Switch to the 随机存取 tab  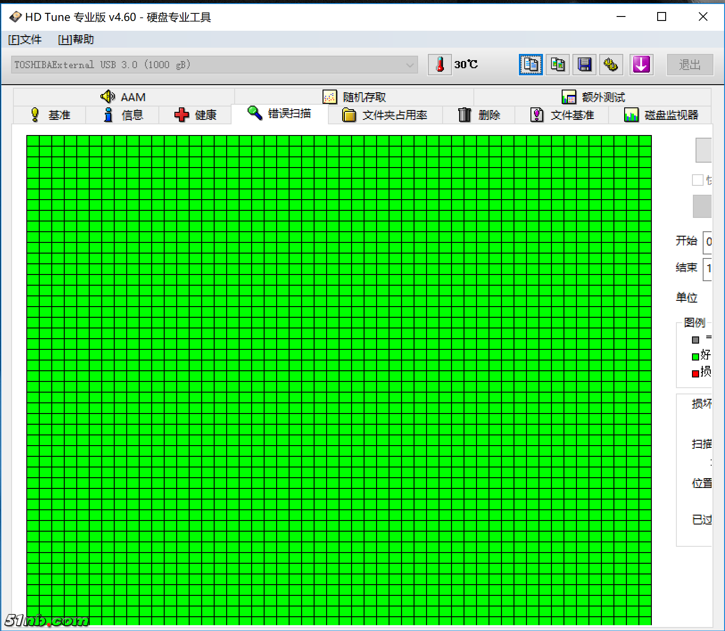(354, 97)
